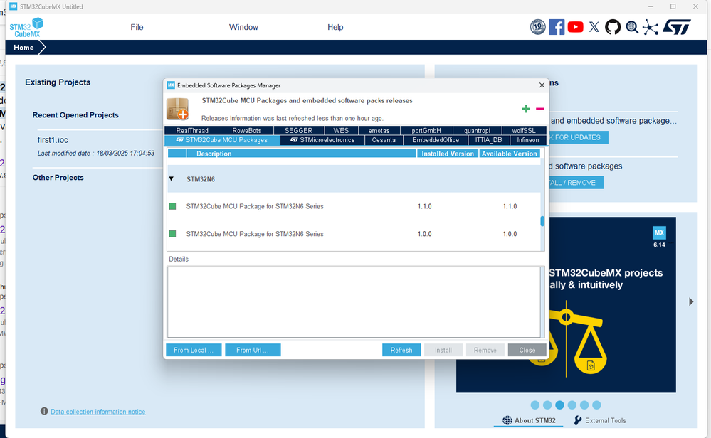Click the globe search icon
Image resolution: width=711 pixels, height=438 pixels.
click(632, 27)
